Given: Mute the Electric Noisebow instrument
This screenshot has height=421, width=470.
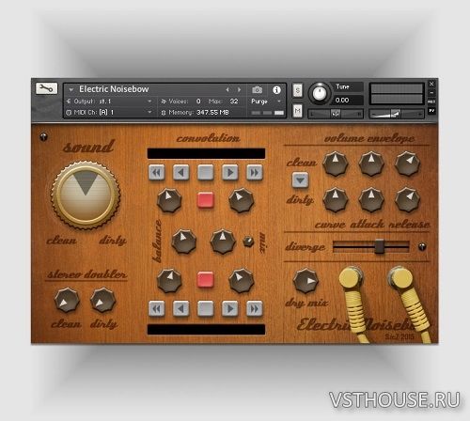Looking at the screenshot, I should 297,111.
